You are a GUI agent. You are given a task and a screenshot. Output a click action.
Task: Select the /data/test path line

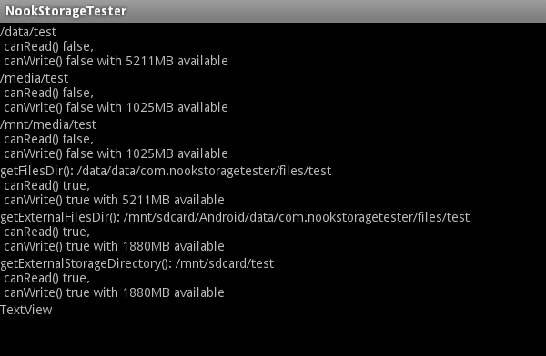pos(28,32)
